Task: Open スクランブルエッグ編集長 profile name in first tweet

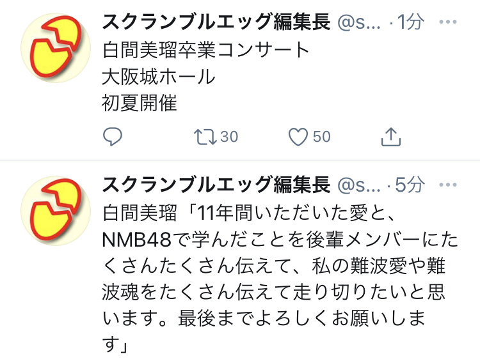Action: point(216,22)
